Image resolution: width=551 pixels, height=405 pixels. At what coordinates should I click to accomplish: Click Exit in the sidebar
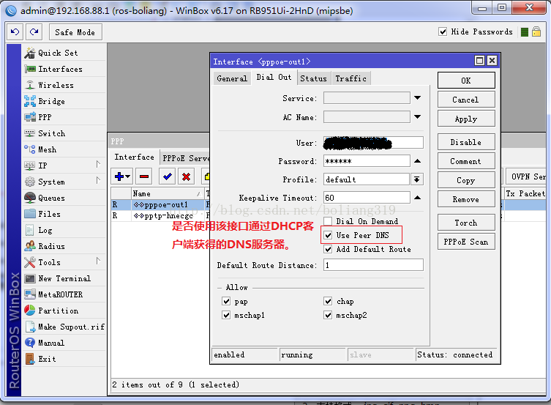[x=64, y=359]
